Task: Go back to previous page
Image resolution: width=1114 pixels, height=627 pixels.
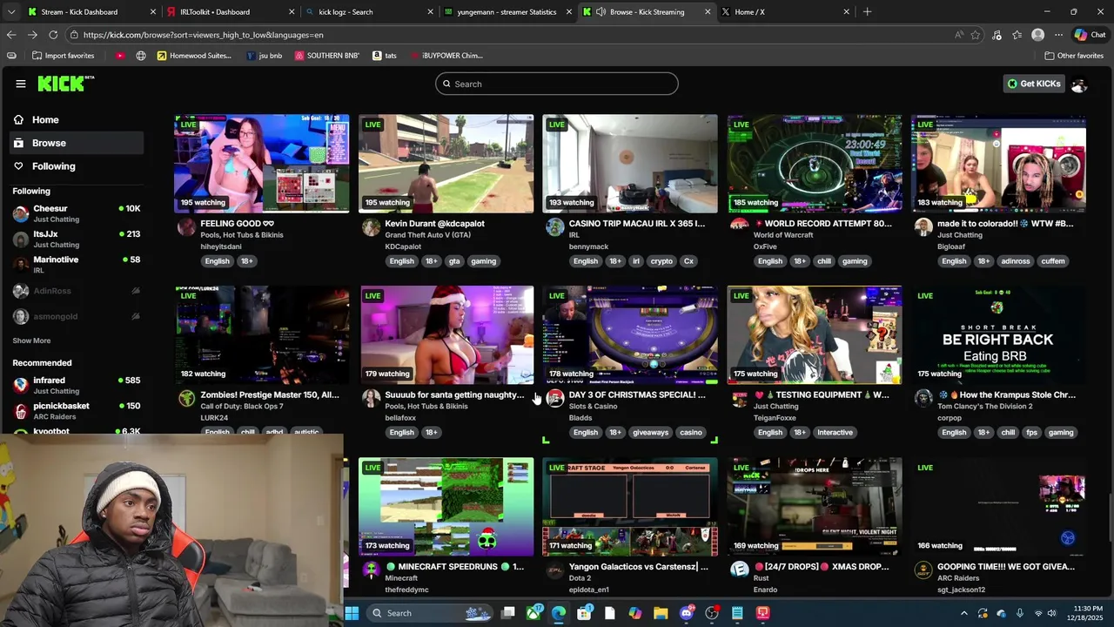Action: click(11, 35)
